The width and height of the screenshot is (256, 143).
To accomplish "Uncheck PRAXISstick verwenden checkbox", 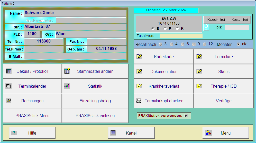I will (186, 116).
